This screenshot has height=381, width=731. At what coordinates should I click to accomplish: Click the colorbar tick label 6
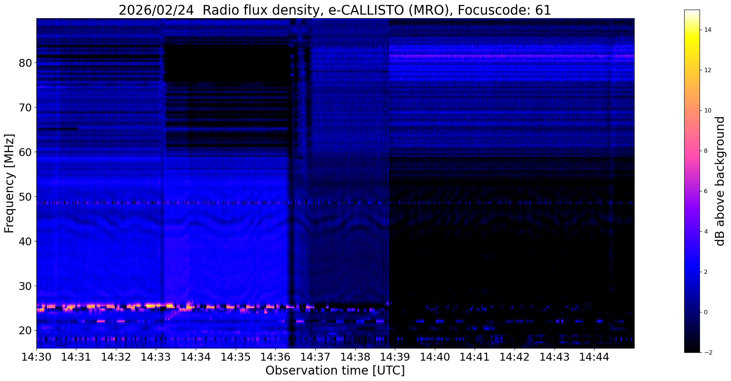tap(705, 191)
